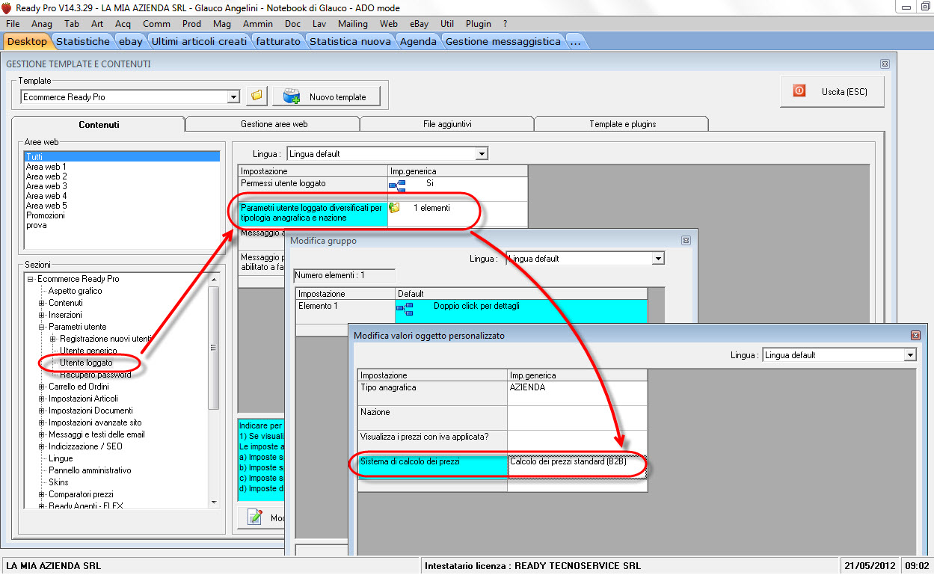Screen dimensions: 934x578
Task: Click Doppio click per dettagli cell
Action: click(x=521, y=311)
